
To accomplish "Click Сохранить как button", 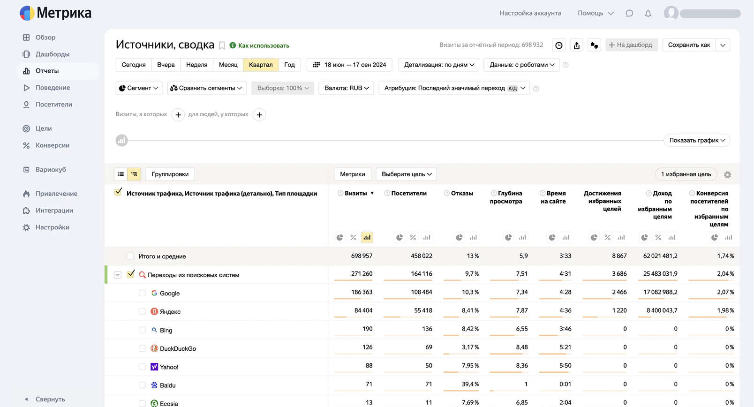I will pos(689,45).
